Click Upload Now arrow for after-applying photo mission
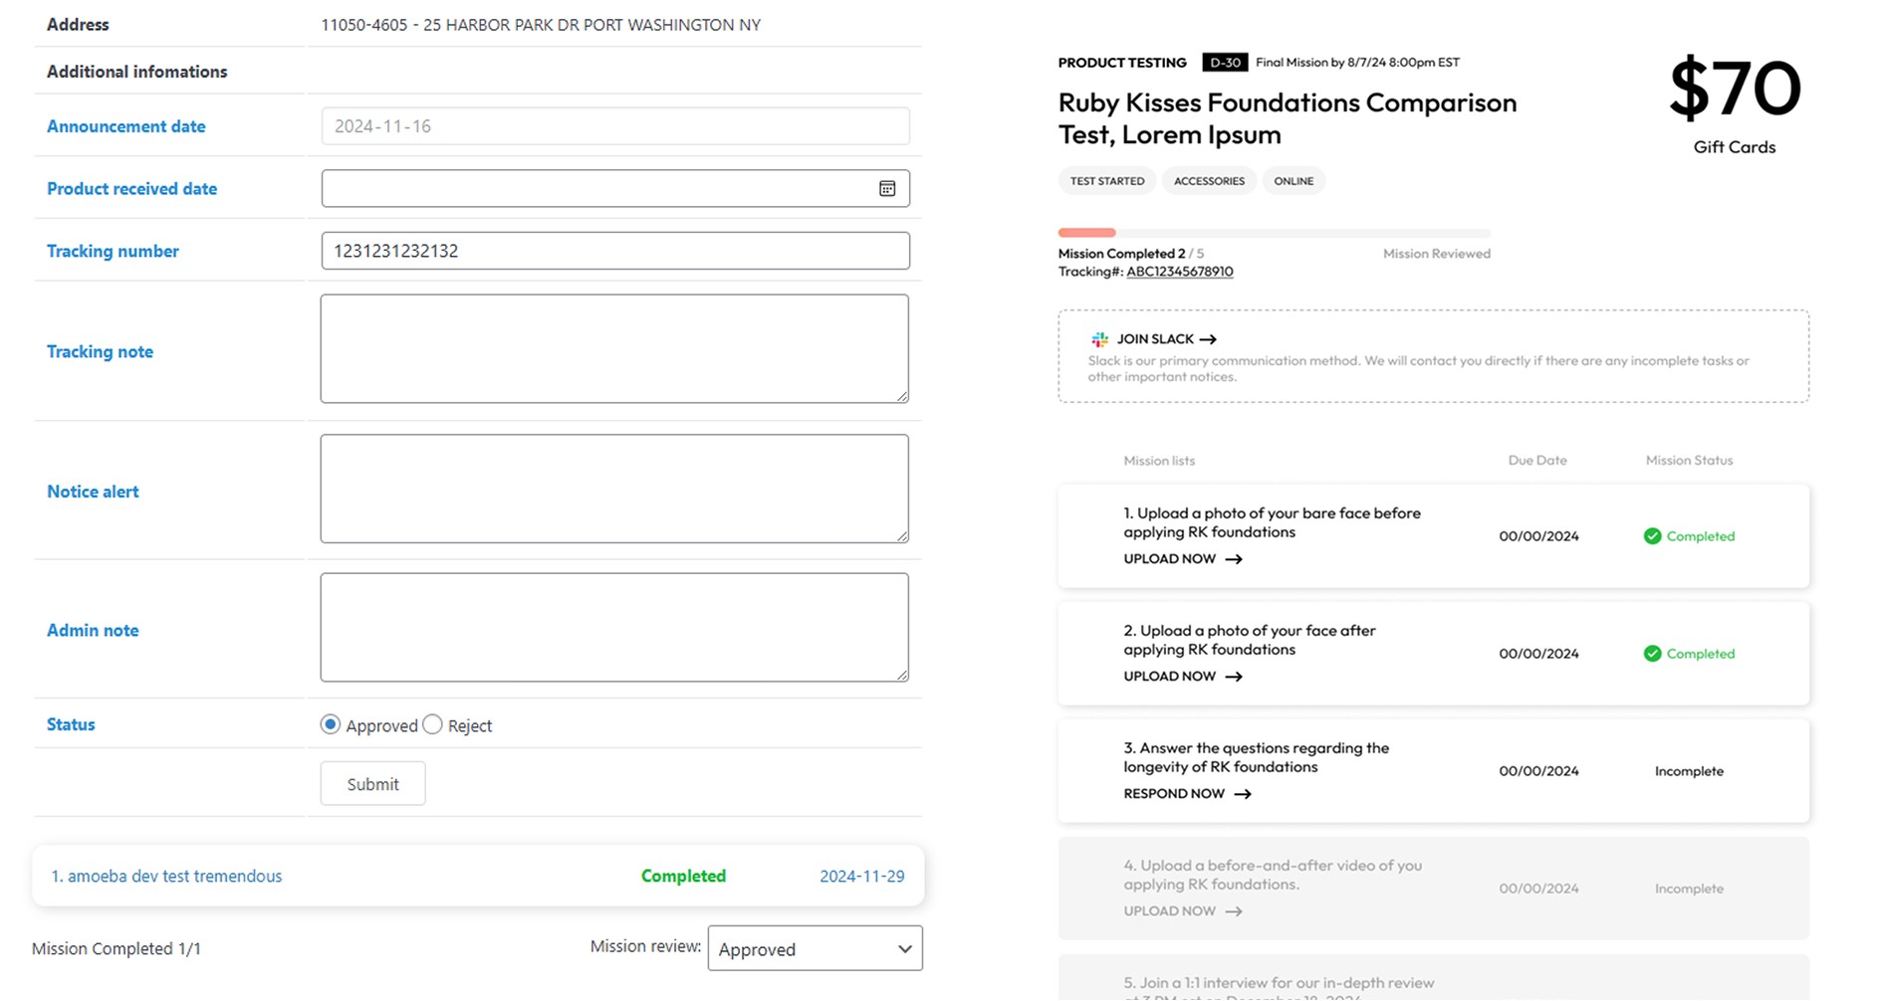Screen dimensions: 1880x1001 tap(1234, 677)
